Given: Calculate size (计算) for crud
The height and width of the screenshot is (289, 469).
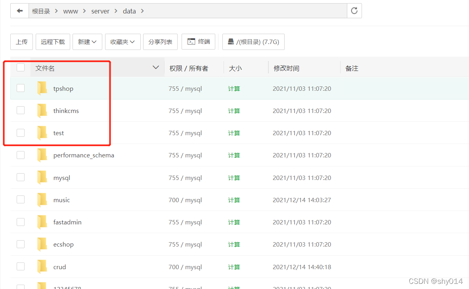Looking at the screenshot, I should [x=234, y=267].
